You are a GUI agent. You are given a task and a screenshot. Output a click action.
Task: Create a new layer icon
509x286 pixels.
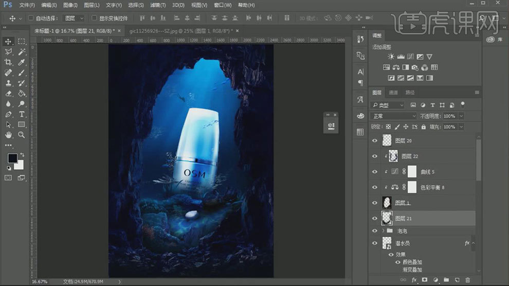tap(457, 280)
